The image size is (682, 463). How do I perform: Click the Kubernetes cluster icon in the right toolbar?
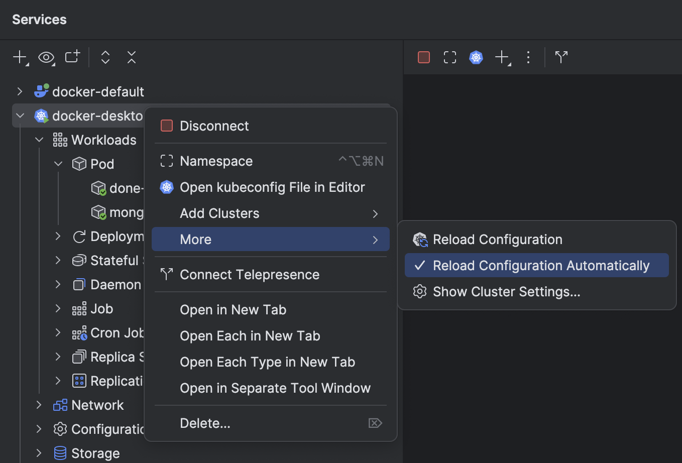(x=476, y=57)
